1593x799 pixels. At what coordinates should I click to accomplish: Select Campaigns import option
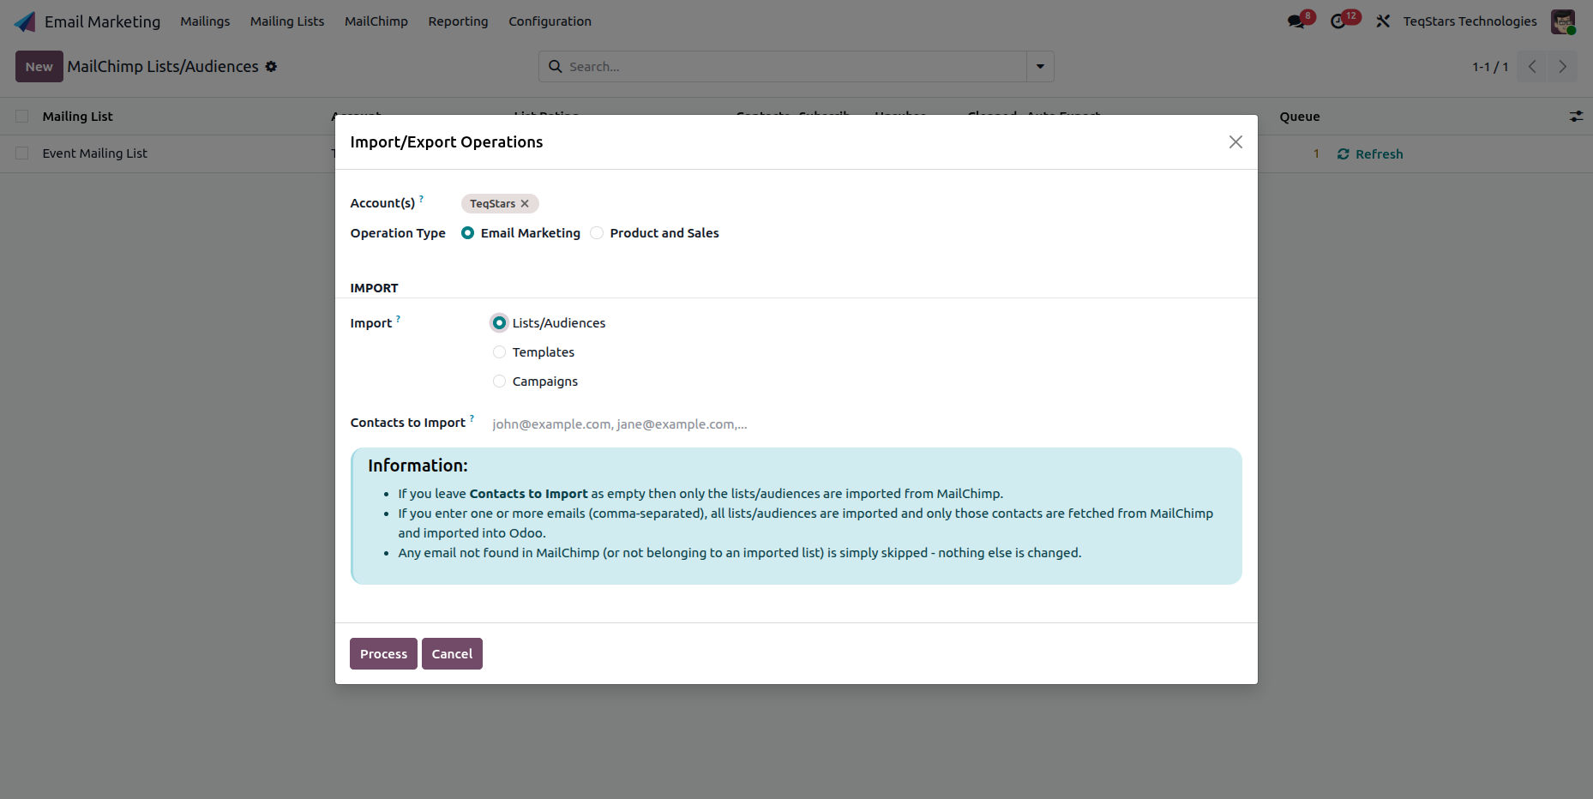[499, 381]
